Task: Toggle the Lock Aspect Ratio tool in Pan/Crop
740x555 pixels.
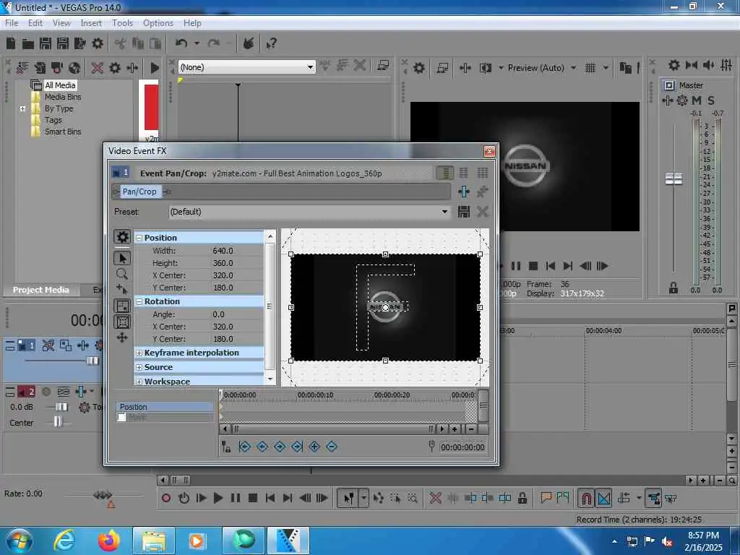Action: click(122, 306)
